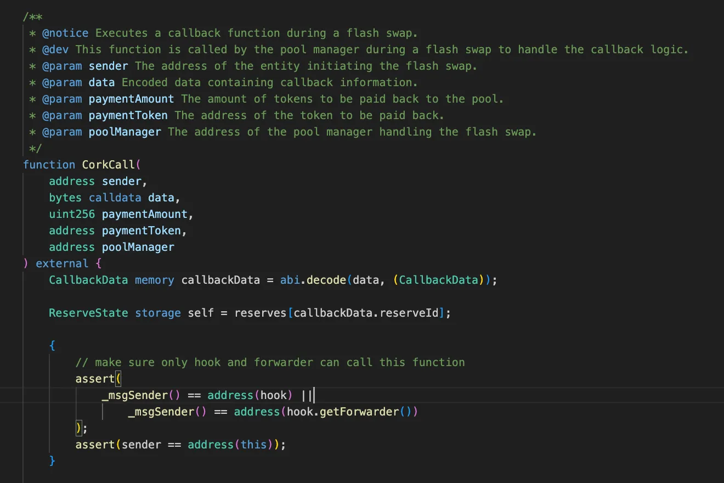Click the 'this' keyword in the assert
This screenshot has width=724, height=483.
pyautogui.click(x=253, y=445)
